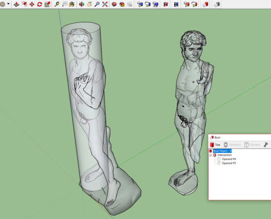Click the red gem extension icon
Viewport: 271px width, 219px height.
point(114,4)
